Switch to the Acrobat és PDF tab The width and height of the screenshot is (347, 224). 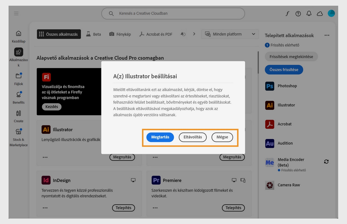156,34
